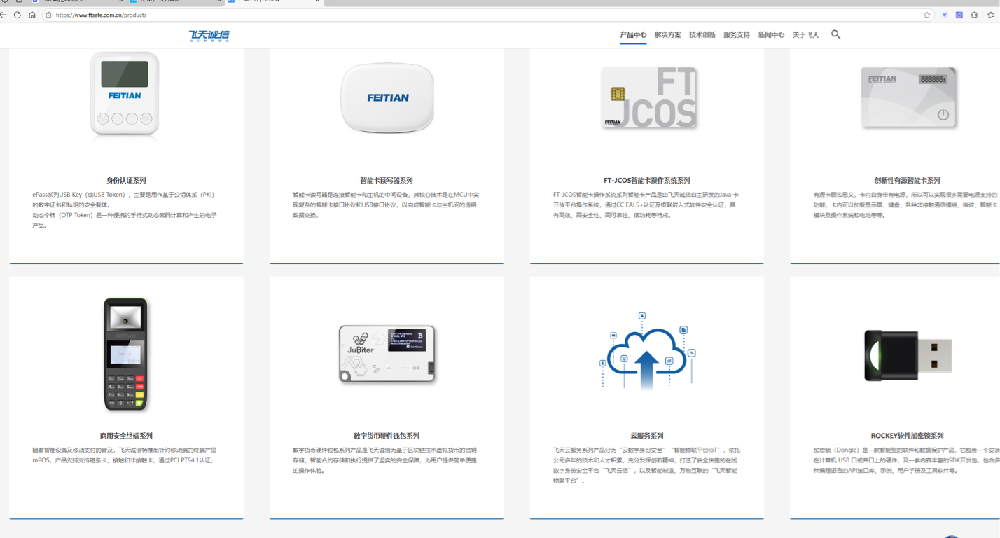The width and height of the screenshot is (1000, 538).
Task: Click the FT-JCOS smart card image
Action: [x=649, y=97]
